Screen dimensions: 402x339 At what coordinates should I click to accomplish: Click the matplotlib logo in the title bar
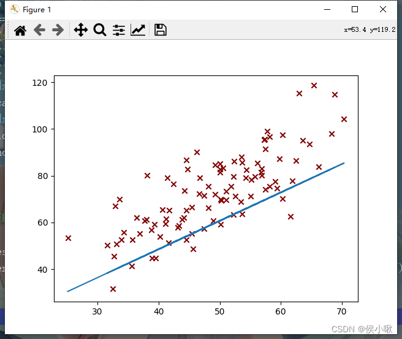(x=15, y=9)
